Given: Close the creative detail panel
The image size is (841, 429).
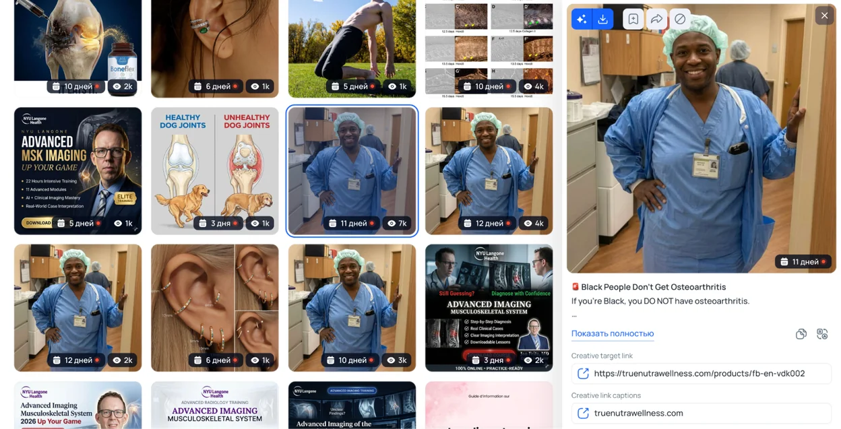Looking at the screenshot, I should coord(824,15).
